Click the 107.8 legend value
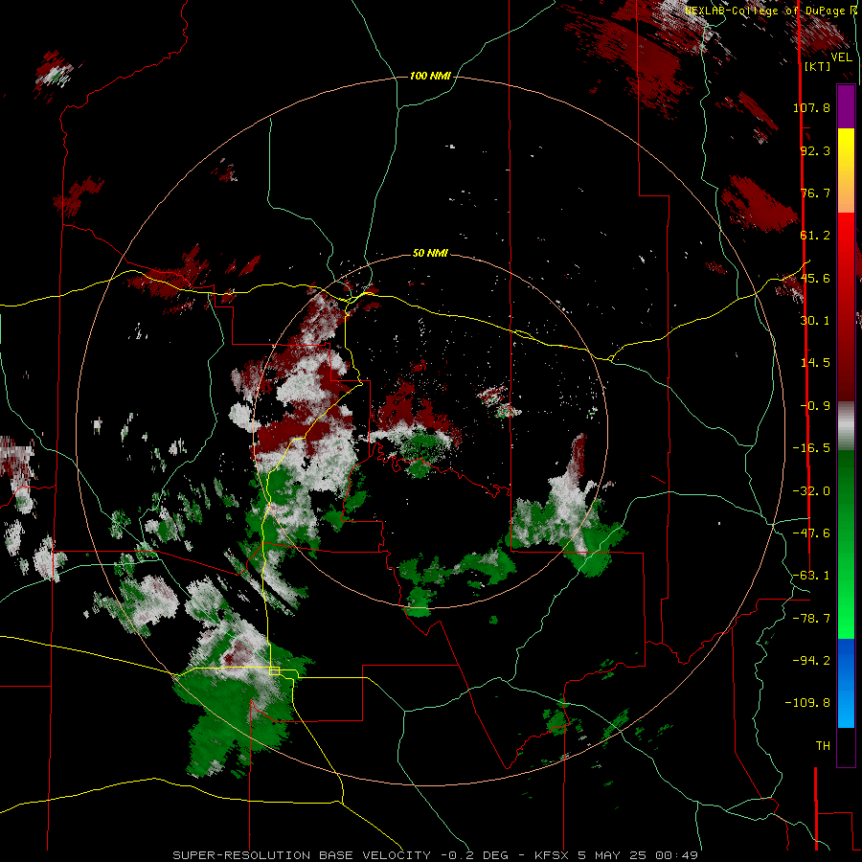 811,107
